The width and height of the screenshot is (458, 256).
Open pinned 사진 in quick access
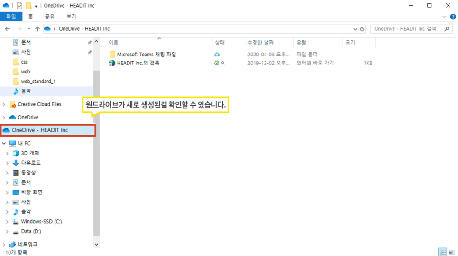pos(26,52)
